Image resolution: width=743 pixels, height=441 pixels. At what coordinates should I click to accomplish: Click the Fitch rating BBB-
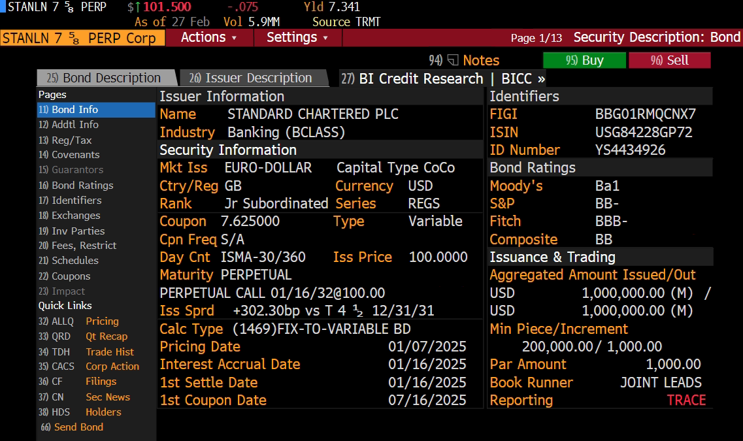coord(611,221)
